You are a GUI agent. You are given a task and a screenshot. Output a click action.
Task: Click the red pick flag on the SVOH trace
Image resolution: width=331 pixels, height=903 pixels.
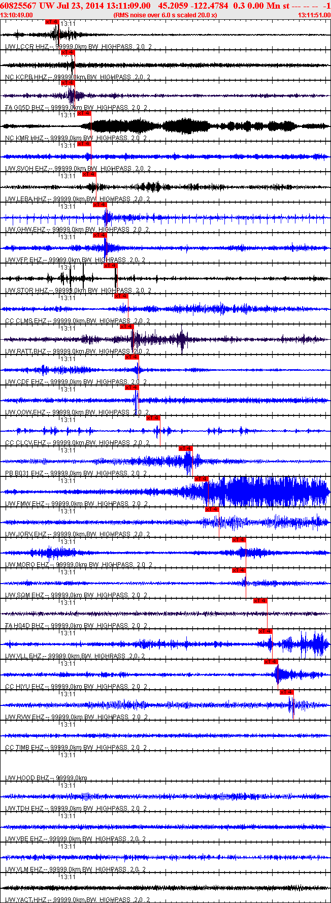coord(84,144)
